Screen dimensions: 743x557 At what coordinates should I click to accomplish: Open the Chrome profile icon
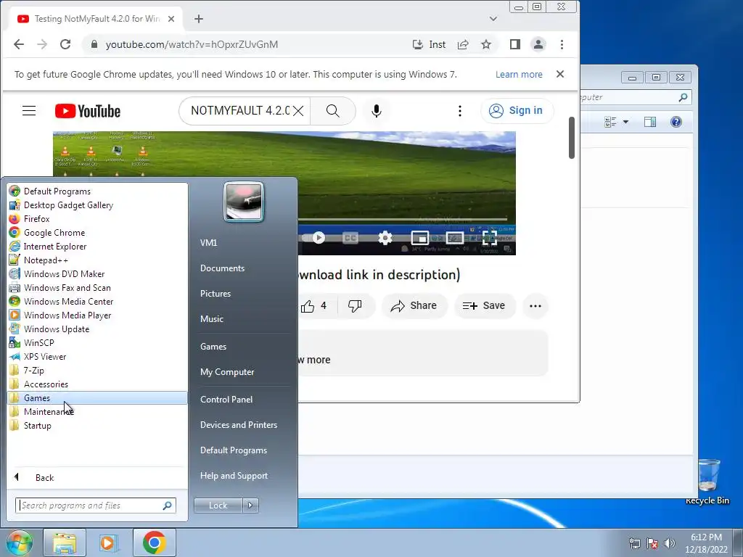point(538,44)
